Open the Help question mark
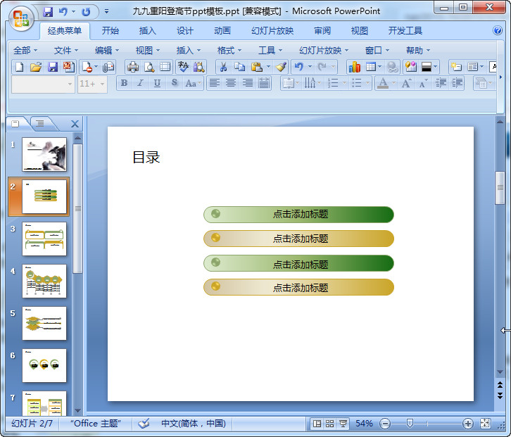Viewport: 511px width, 437px height. pos(498,31)
